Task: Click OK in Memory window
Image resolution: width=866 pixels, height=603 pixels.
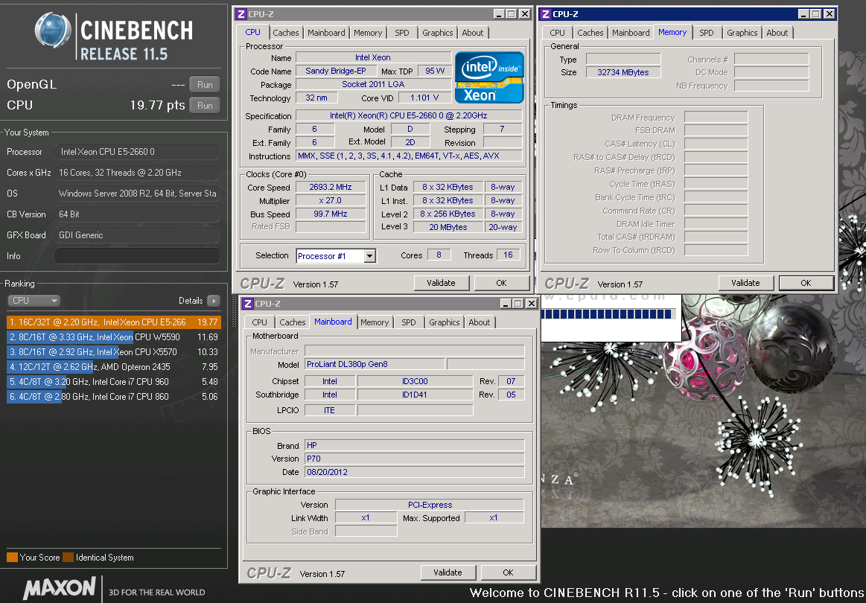Action: pos(806,283)
